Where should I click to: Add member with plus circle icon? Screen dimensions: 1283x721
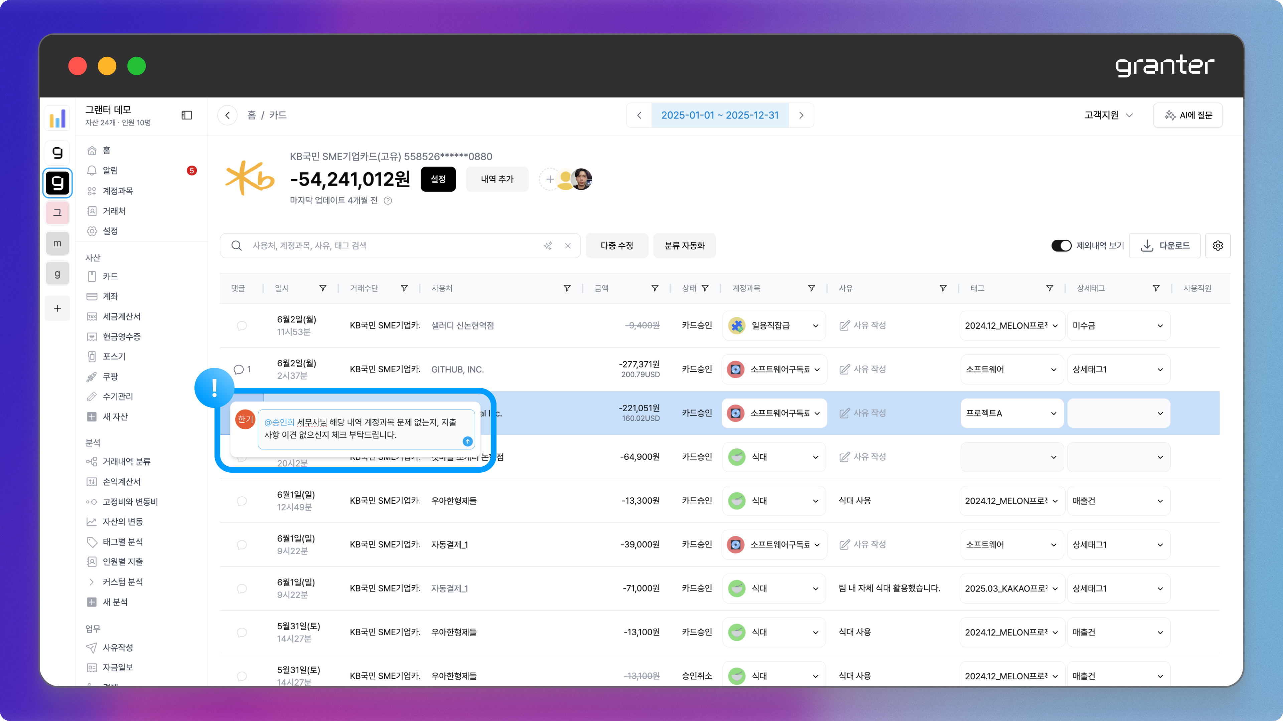(x=549, y=179)
